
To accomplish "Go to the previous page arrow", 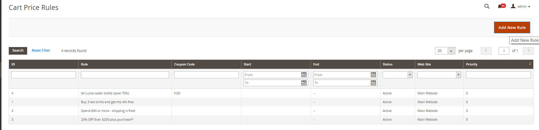I will click(486, 51).
